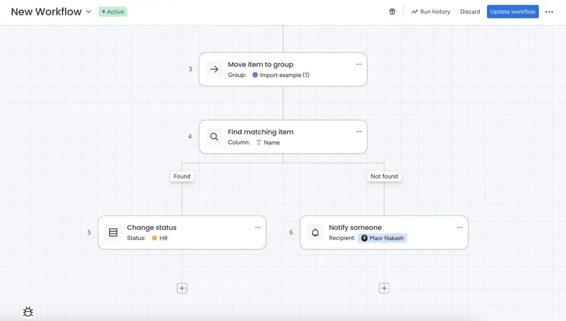The width and height of the screenshot is (566, 321).
Task: Open the three-dot menu on Move item to group
Action: [x=359, y=64]
